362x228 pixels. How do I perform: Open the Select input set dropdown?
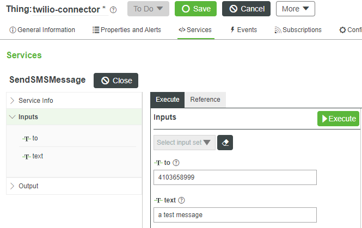tap(184, 143)
